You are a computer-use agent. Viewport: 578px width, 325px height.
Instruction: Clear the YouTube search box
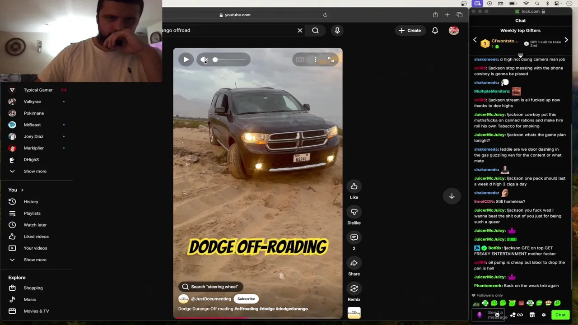pos(300,30)
